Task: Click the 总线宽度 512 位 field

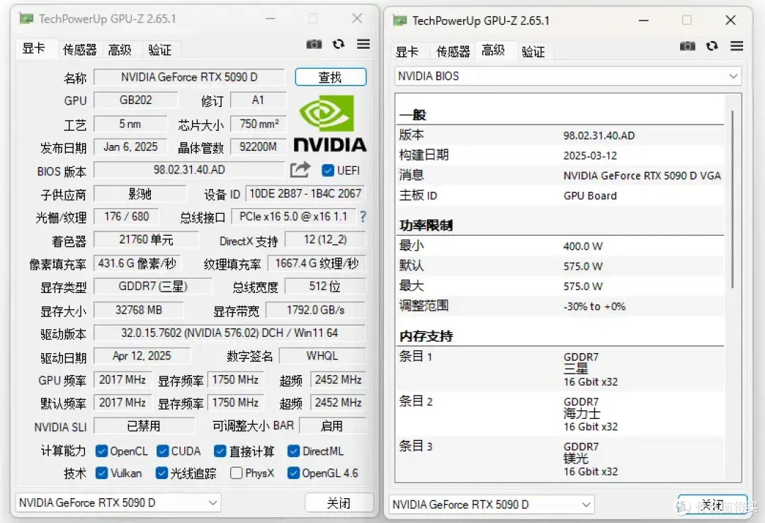Action: point(325,286)
